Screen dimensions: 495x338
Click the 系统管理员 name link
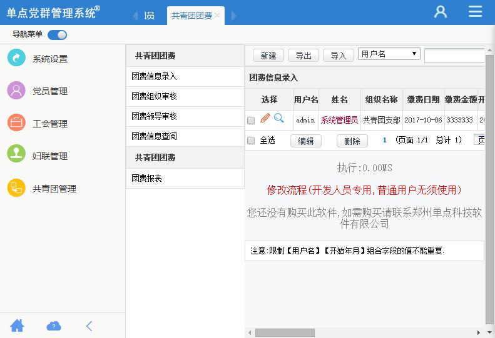[x=339, y=120]
